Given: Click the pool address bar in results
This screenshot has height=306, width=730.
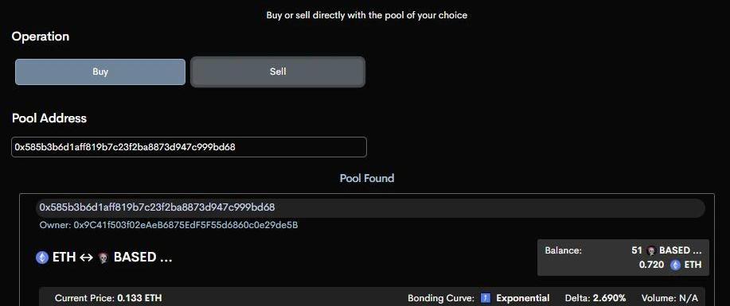Looking at the screenshot, I should [371, 208].
